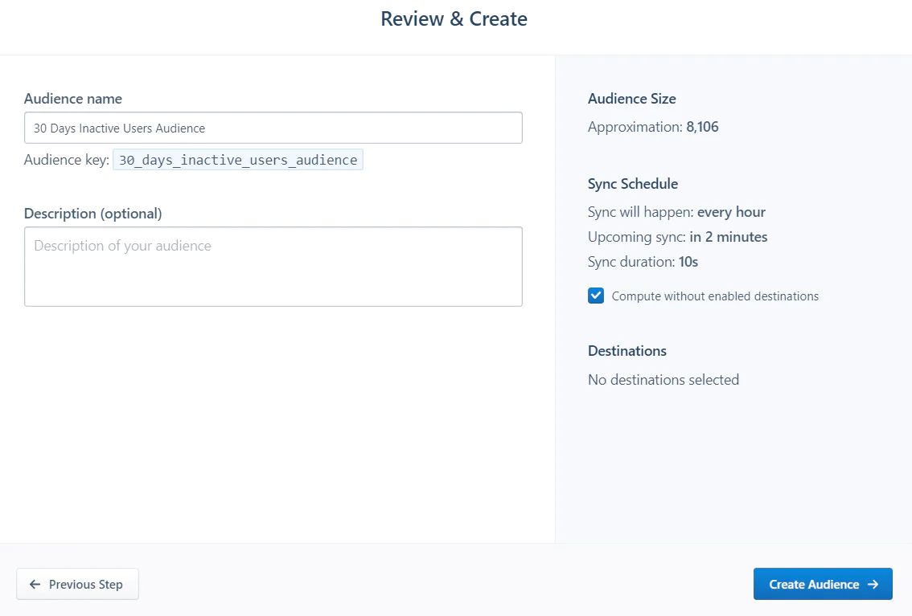
Task: Click the Audience Size heading
Action: (x=631, y=99)
